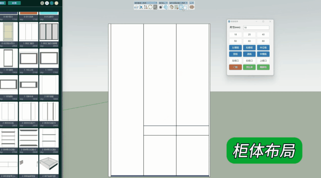Click the dark cube toolbar icon
Viewport: 321px width, 178px height.
coord(161,7)
